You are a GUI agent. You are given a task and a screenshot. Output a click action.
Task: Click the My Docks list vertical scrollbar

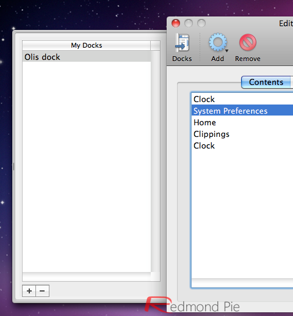coord(156,161)
